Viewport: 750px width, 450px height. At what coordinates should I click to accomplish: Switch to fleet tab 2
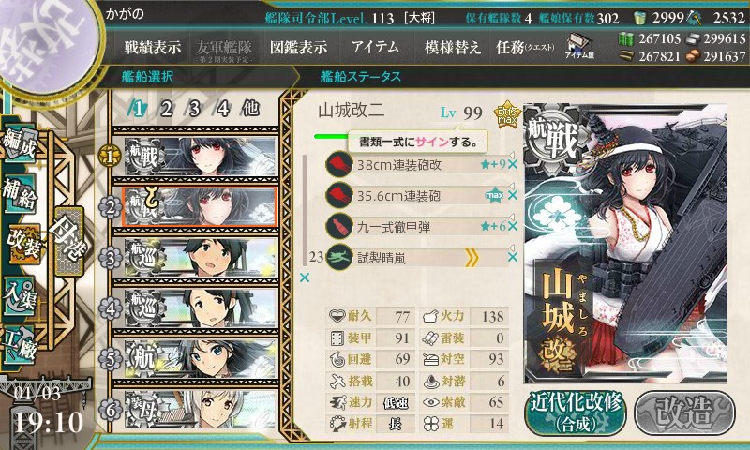click(167, 109)
